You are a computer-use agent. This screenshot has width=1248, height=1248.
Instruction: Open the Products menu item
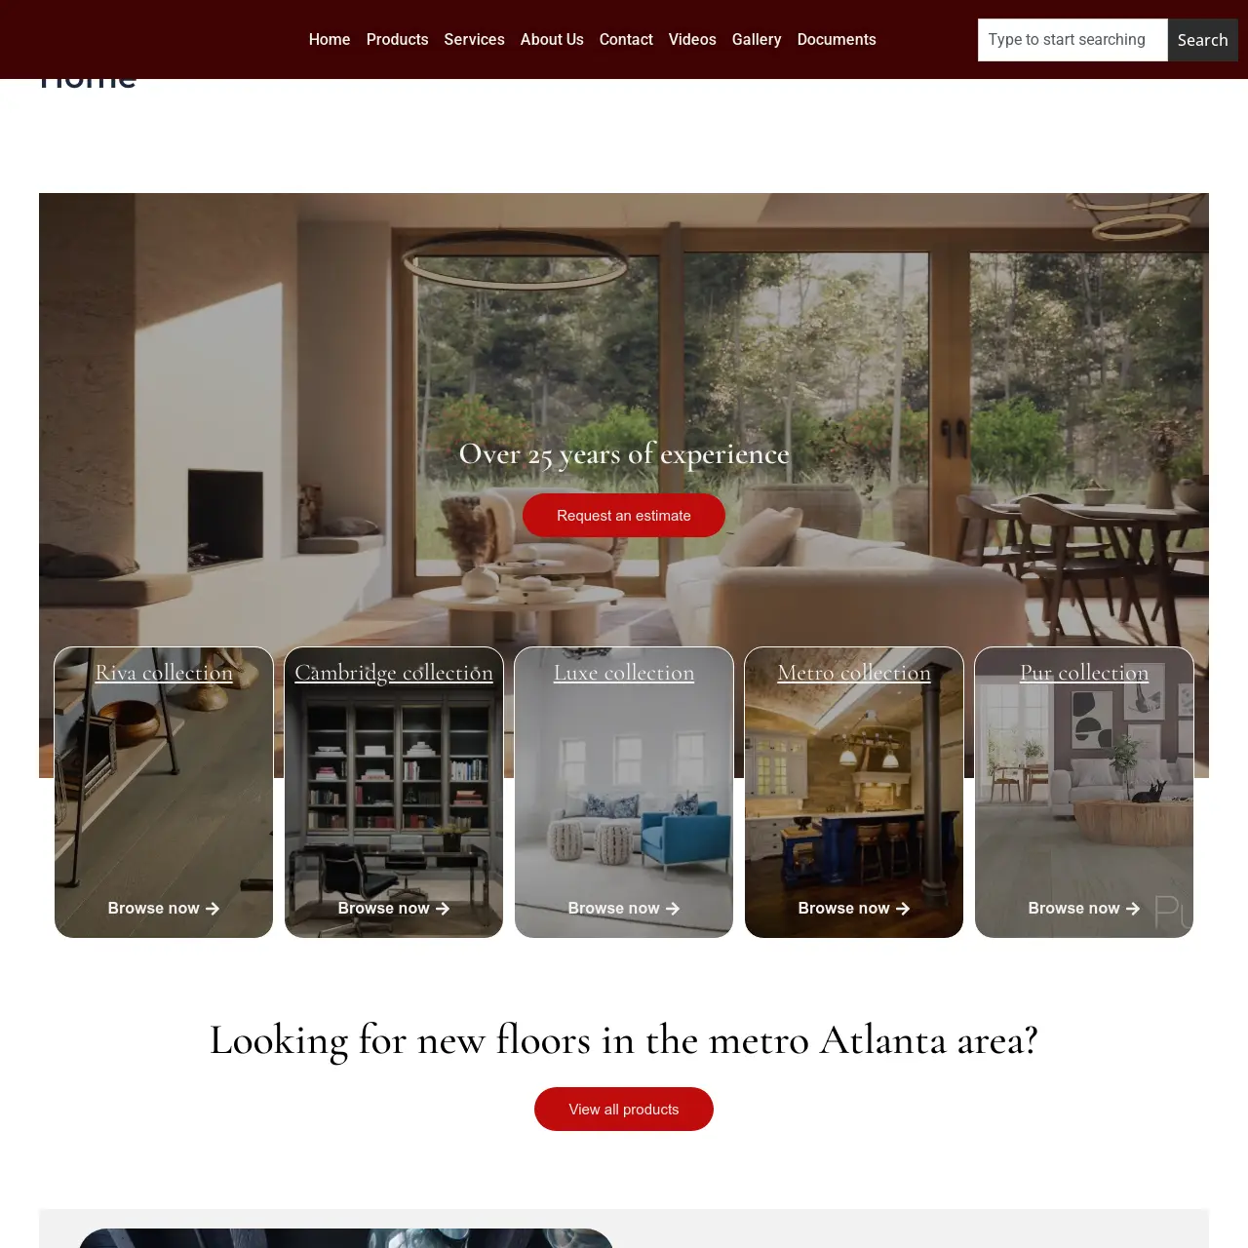pos(397,40)
